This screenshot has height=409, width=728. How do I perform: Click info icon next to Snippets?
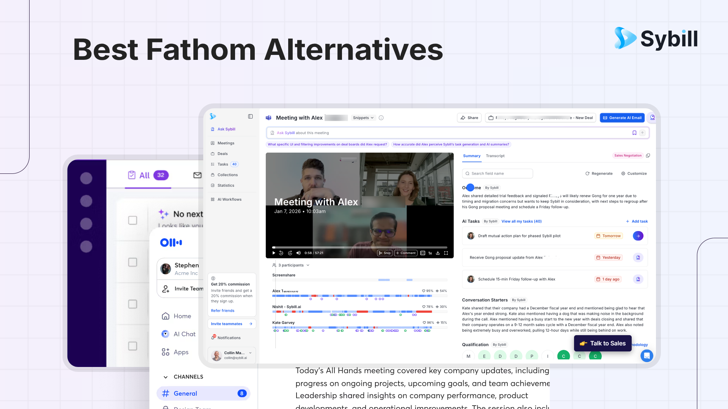381,118
